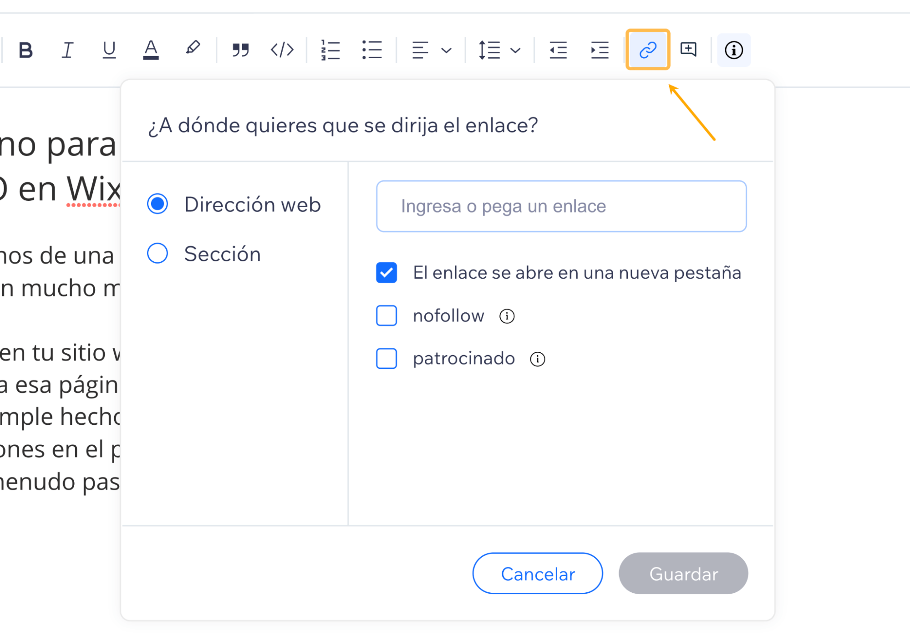Select the Sección radio option

pyautogui.click(x=157, y=254)
